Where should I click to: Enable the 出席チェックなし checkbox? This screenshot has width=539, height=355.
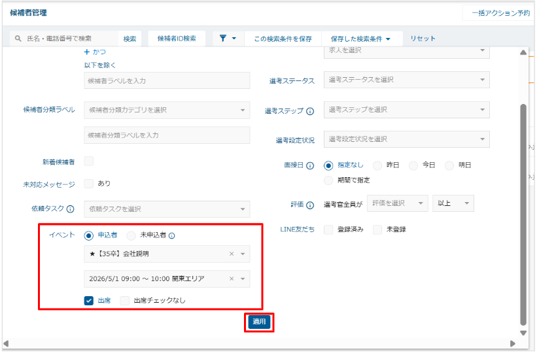point(126,301)
